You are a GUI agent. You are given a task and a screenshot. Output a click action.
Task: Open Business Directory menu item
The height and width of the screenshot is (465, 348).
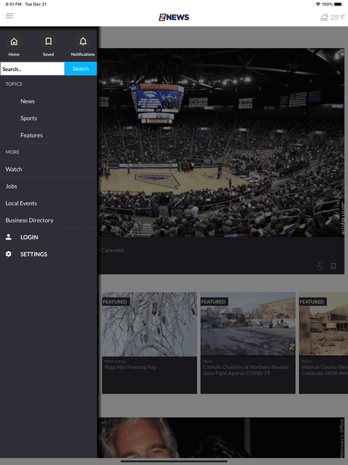29,220
